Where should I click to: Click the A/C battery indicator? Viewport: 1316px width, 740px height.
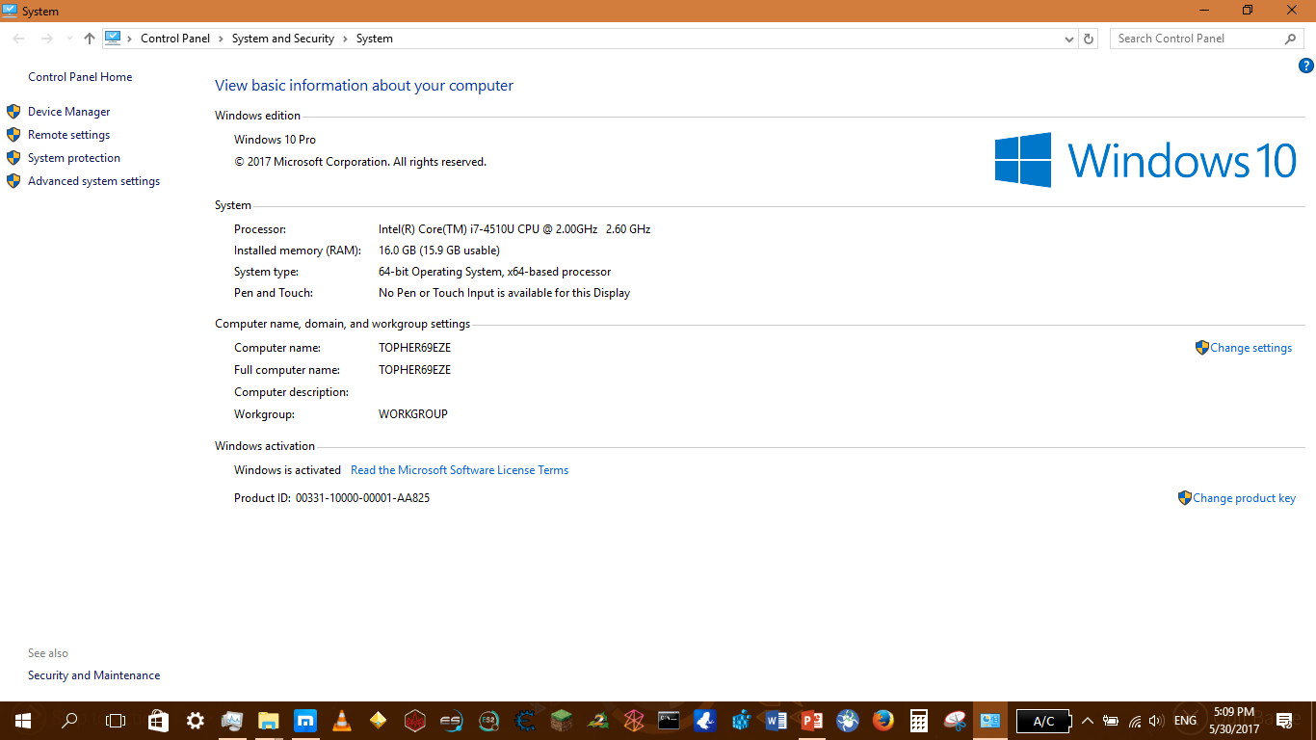(1043, 721)
